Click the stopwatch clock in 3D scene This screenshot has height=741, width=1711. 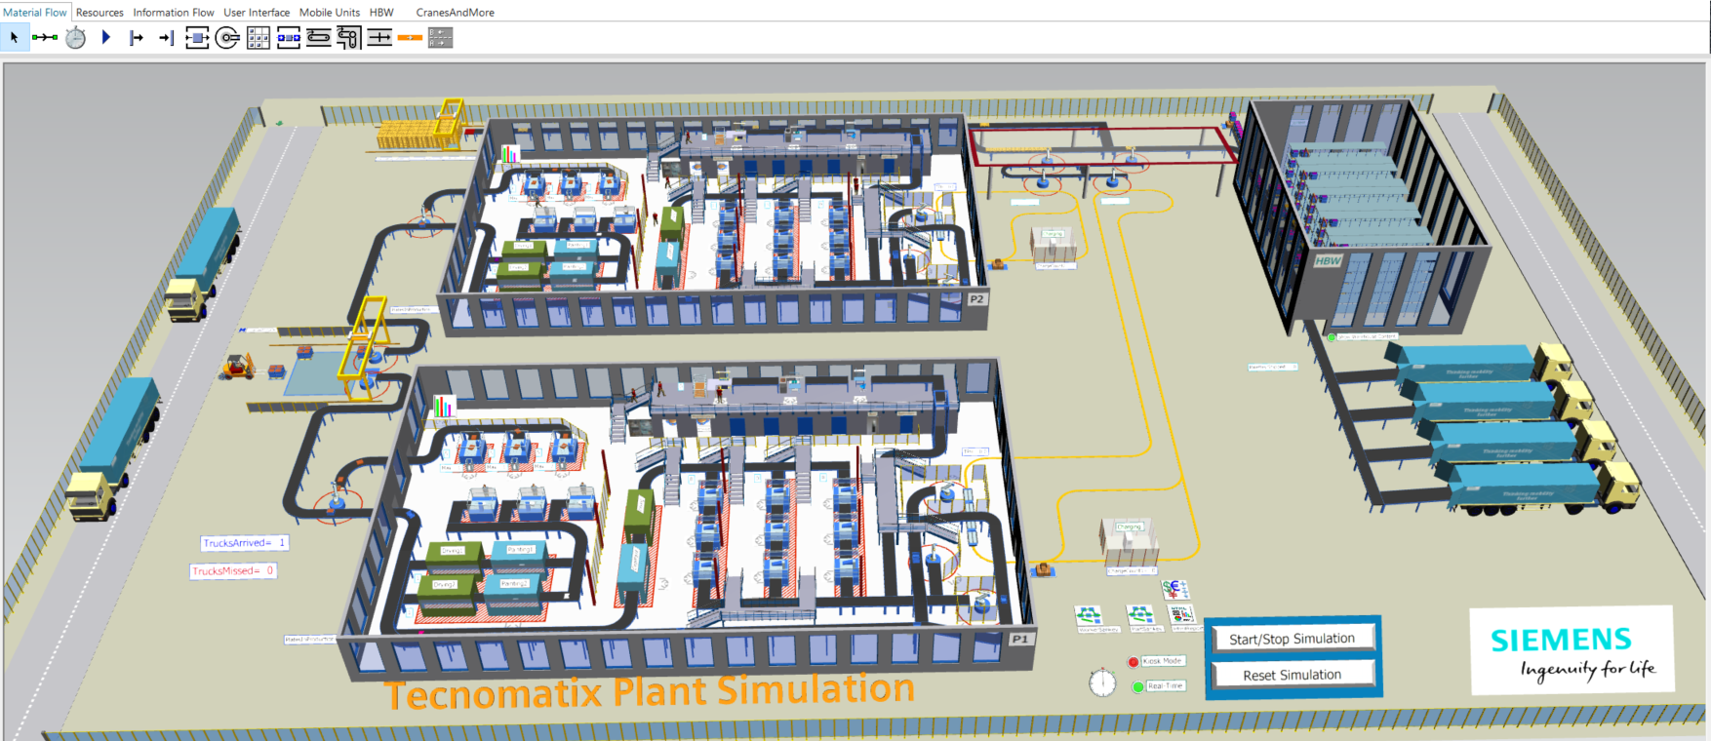click(1102, 682)
